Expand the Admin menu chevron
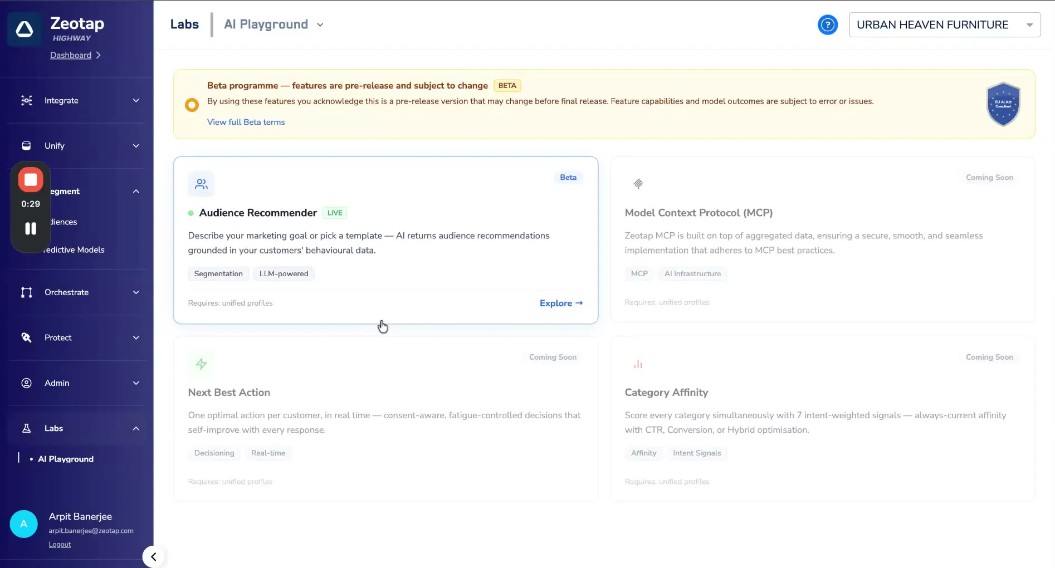 [136, 383]
